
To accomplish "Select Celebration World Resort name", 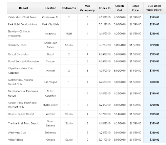I will tap(23, 17).
